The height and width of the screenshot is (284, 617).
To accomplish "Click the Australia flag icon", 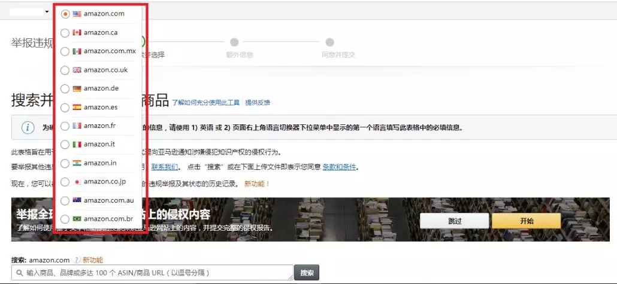I will pyautogui.click(x=77, y=200).
